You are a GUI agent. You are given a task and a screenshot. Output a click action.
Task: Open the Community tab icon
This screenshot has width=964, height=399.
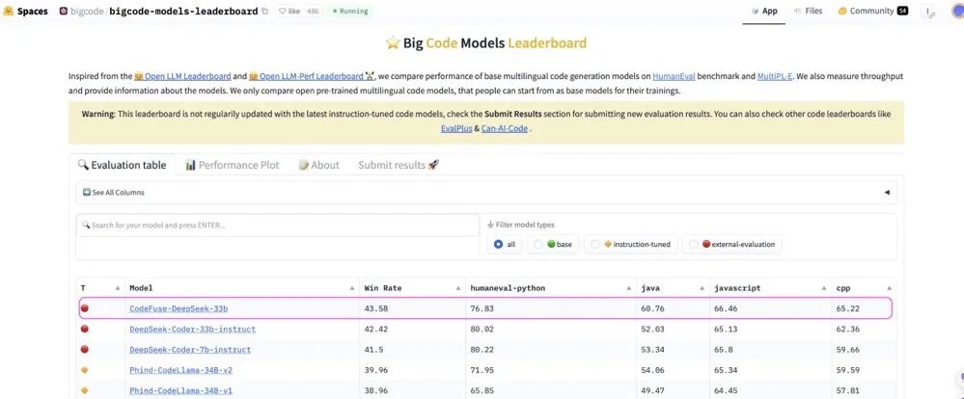(842, 11)
